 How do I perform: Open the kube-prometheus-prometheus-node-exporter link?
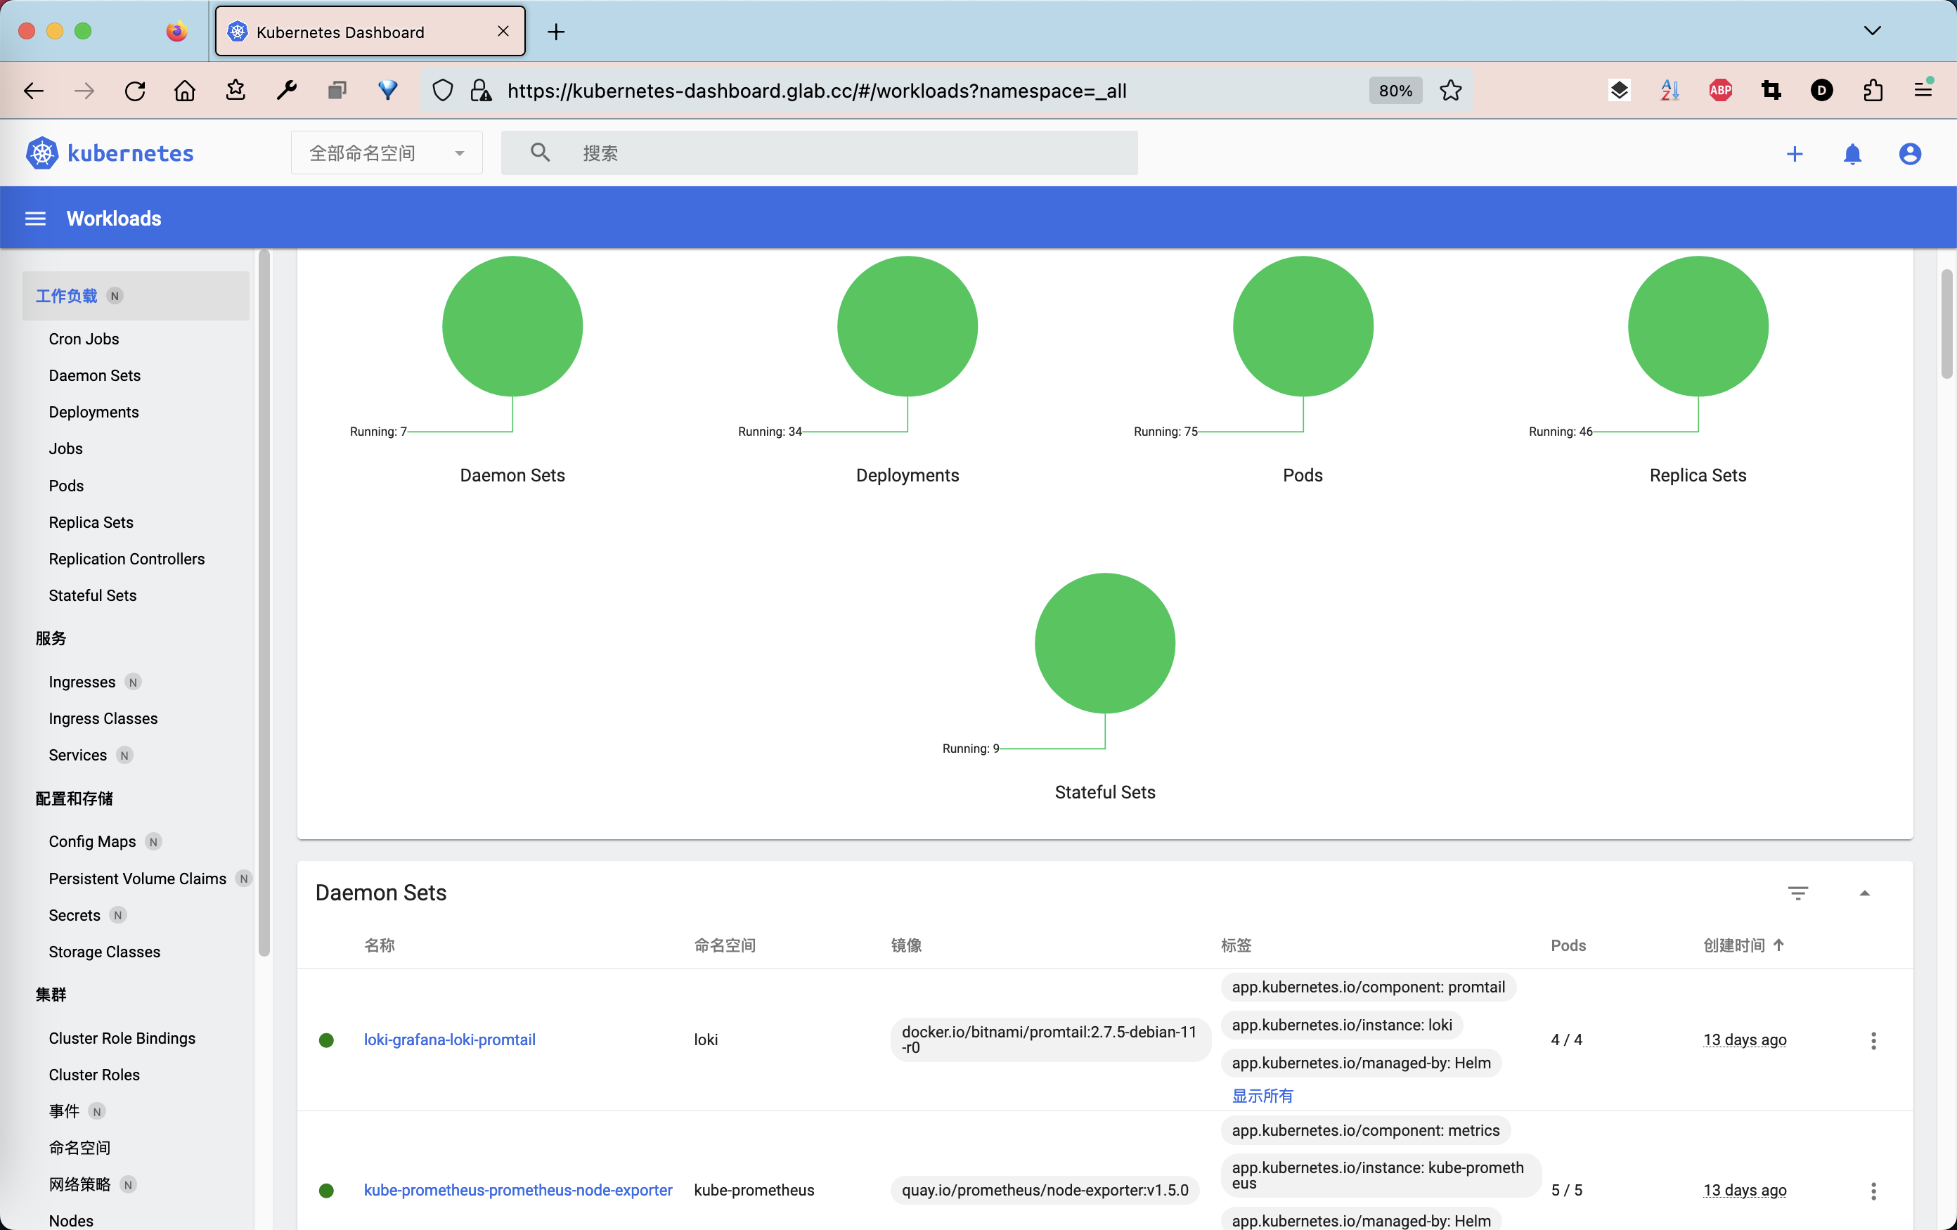(517, 1190)
